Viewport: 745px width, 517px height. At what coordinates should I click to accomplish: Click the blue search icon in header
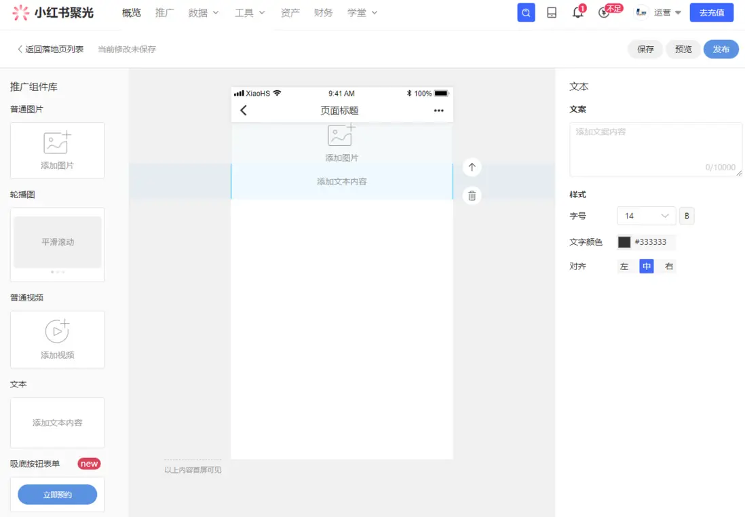pyautogui.click(x=526, y=13)
